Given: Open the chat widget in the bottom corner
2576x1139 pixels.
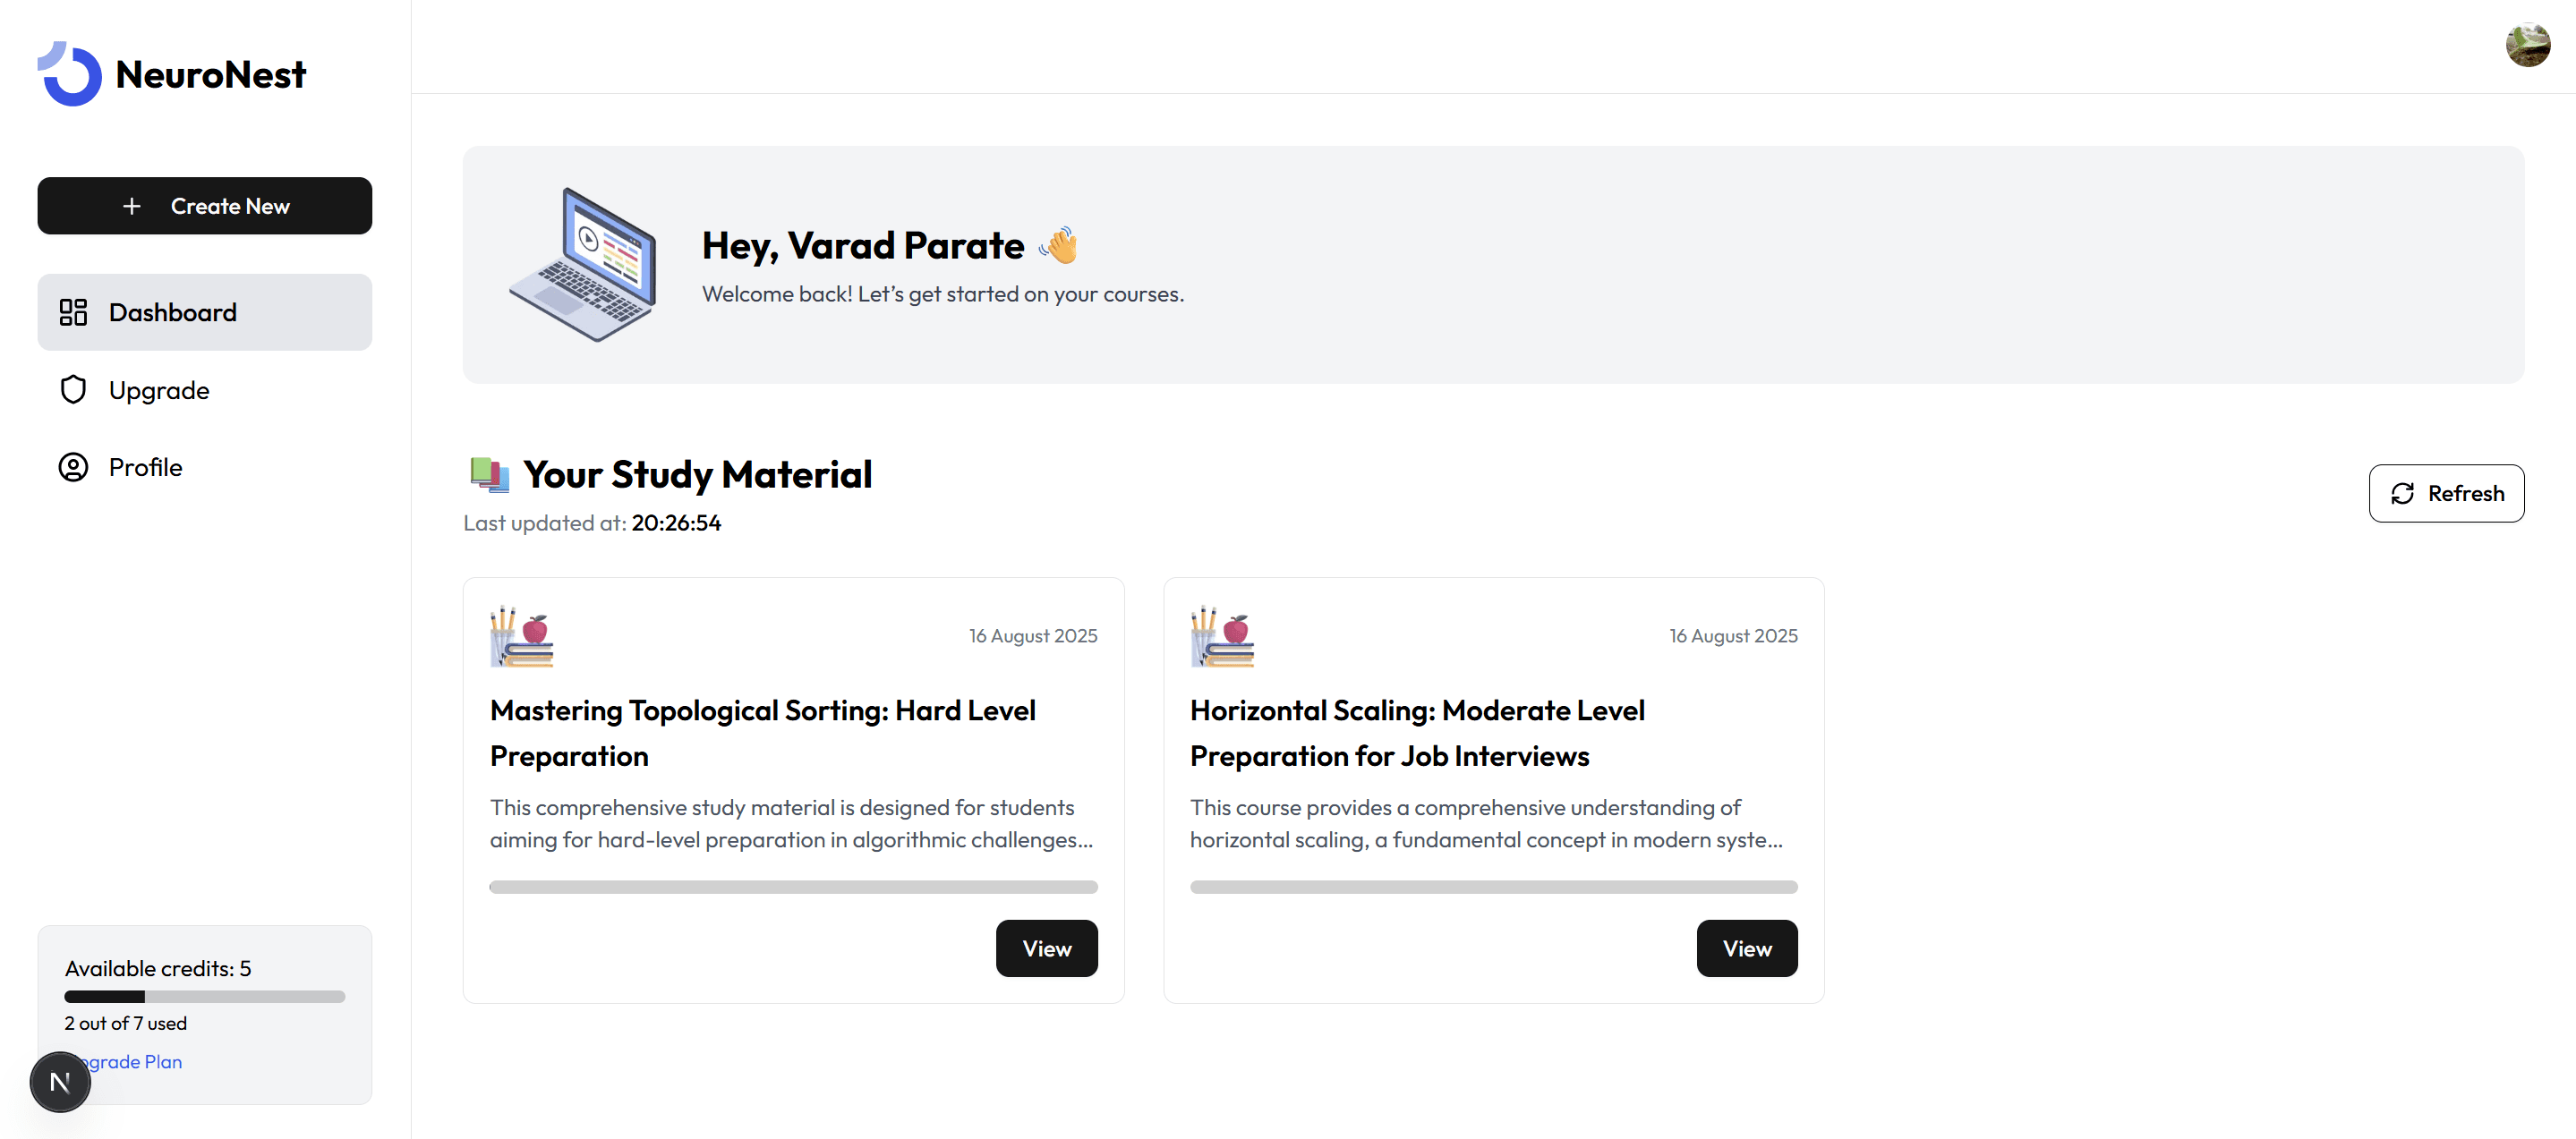Looking at the screenshot, I should click(x=60, y=1081).
